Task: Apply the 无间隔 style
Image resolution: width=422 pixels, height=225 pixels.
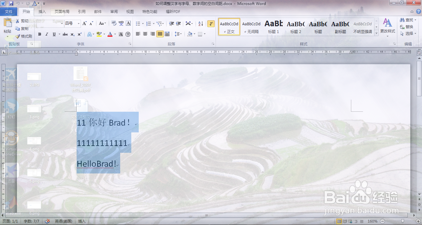Action: click(251, 27)
